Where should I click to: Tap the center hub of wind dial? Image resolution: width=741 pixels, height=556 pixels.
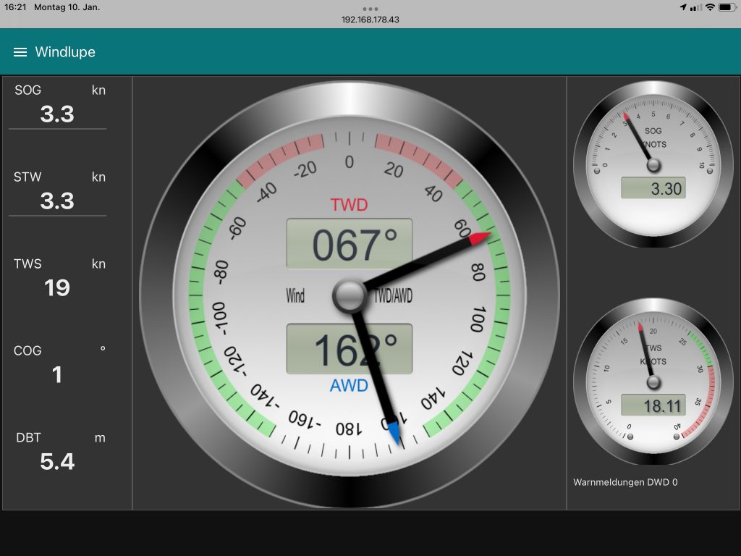(x=350, y=295)
